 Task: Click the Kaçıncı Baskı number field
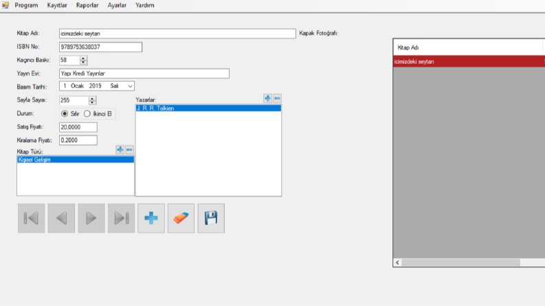click(x=69, y=60)
